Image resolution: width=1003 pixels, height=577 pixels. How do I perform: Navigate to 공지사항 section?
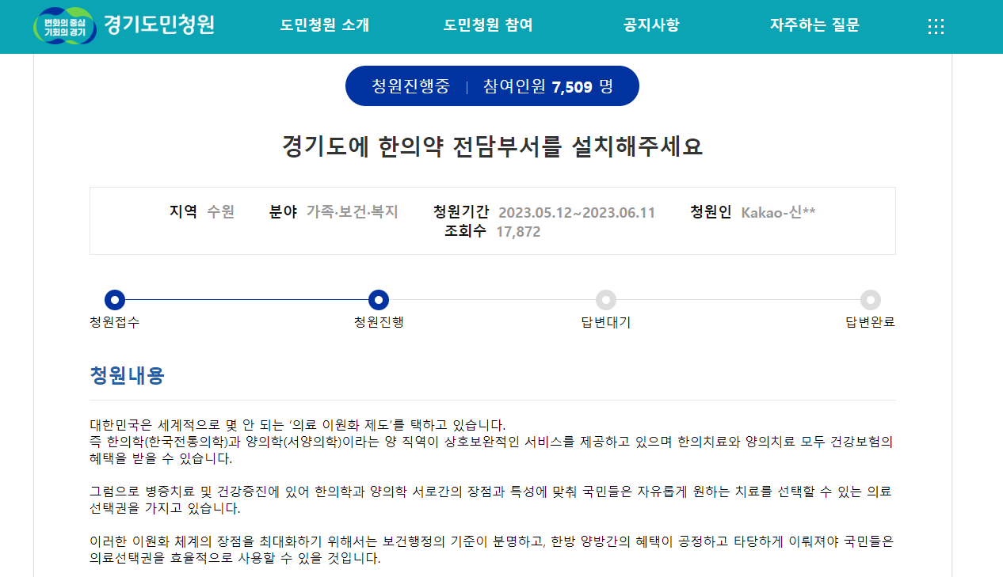click(650, 25)
